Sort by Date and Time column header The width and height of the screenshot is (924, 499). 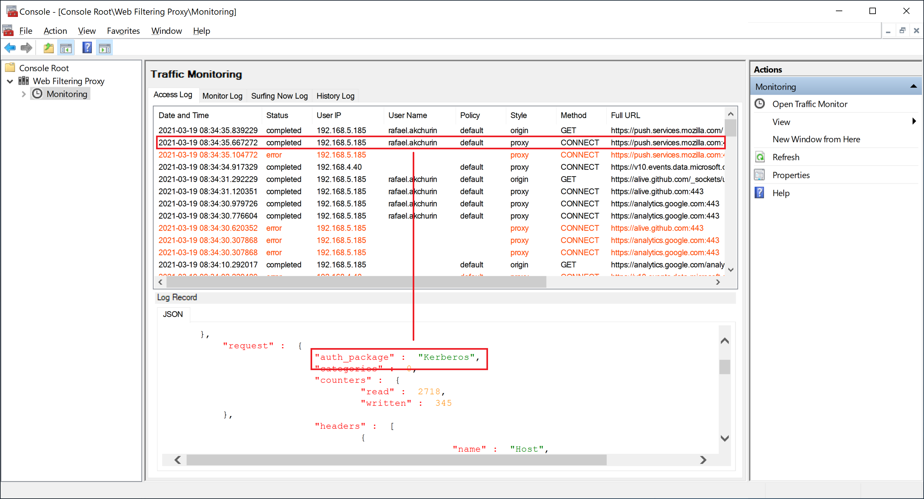pos(208,115)
